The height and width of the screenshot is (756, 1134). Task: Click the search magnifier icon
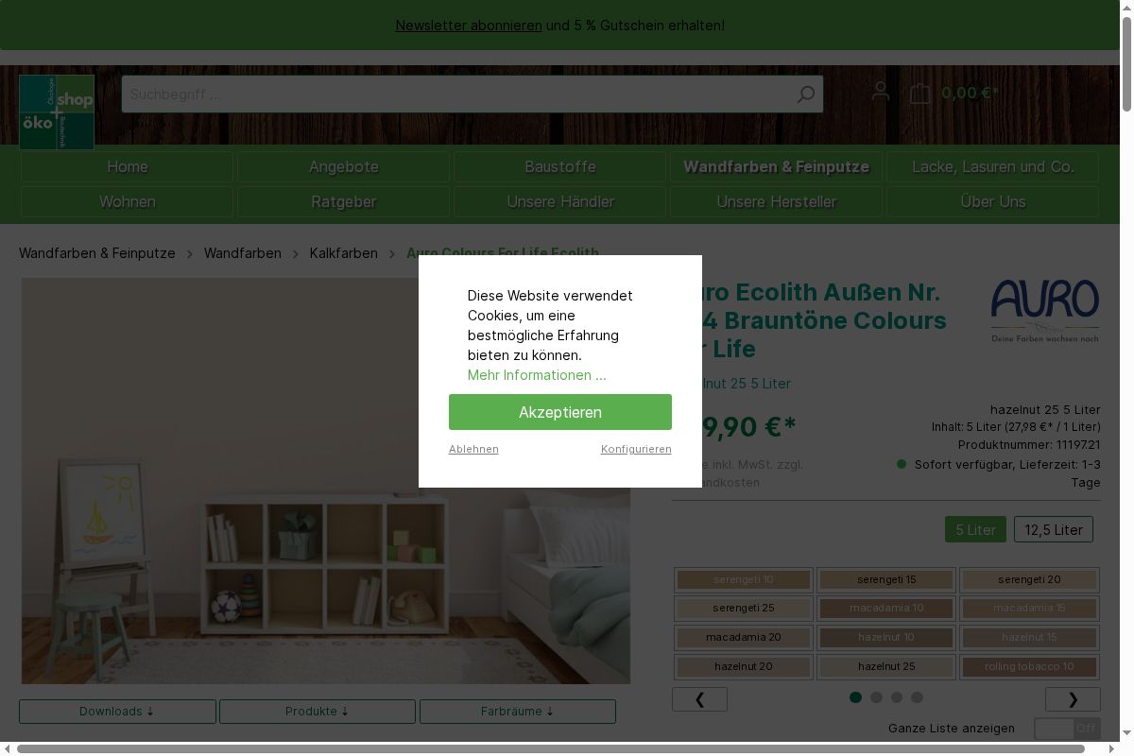[805, 94]
